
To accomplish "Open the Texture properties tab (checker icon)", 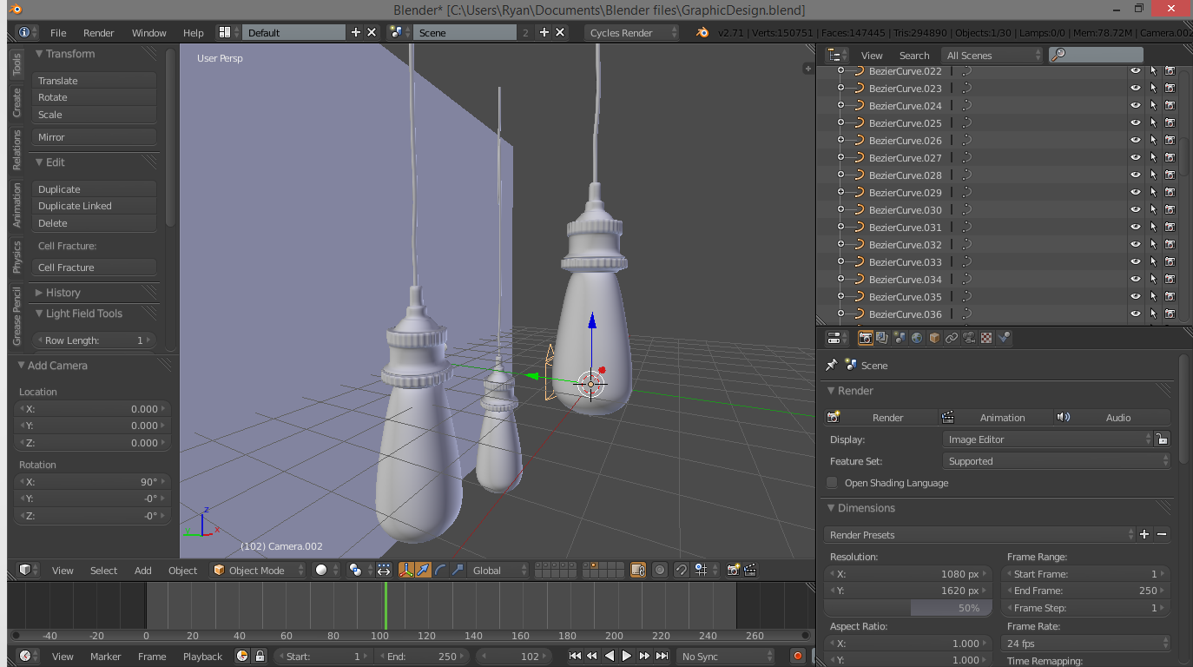I will point(986,338).
